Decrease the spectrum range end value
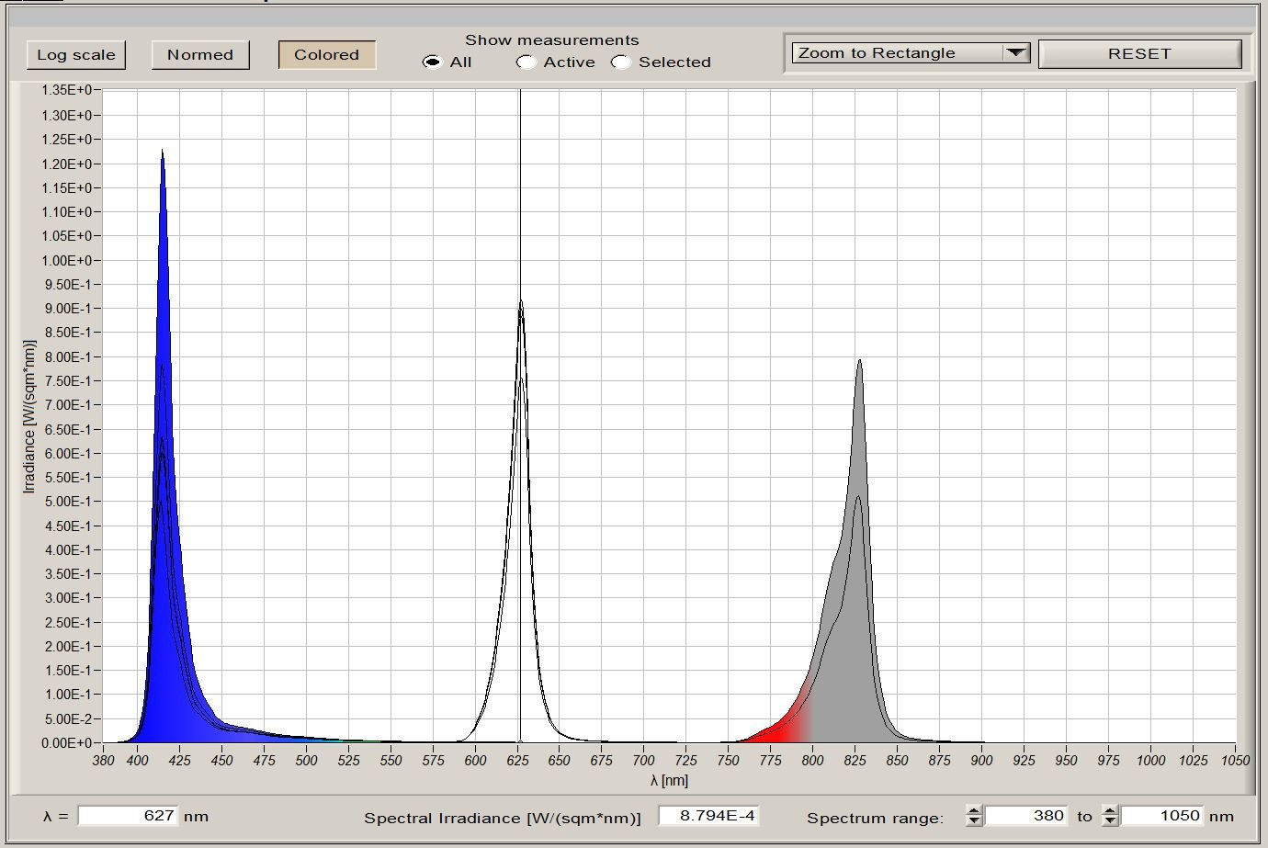 (x=1110, y=820)
